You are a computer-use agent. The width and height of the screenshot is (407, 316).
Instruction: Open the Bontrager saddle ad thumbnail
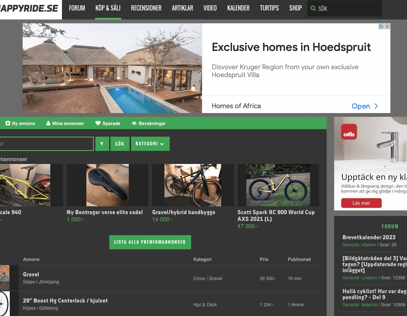107,185
